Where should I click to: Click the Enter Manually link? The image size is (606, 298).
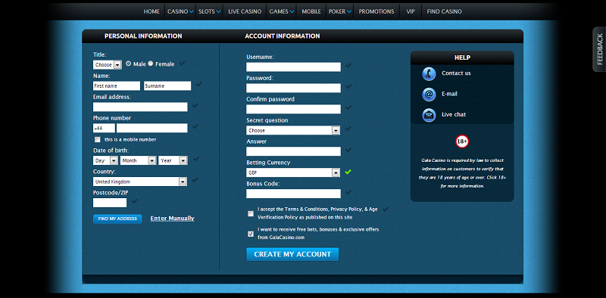point(173,219)
